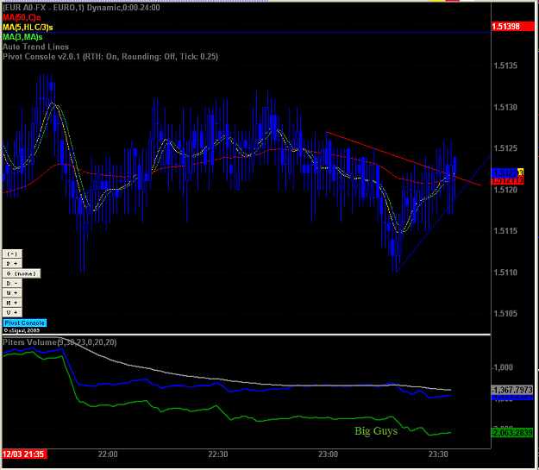Click the blue 1.5122 current price tag
Viewport: 539px width, 470px height.
pos(505,172)
